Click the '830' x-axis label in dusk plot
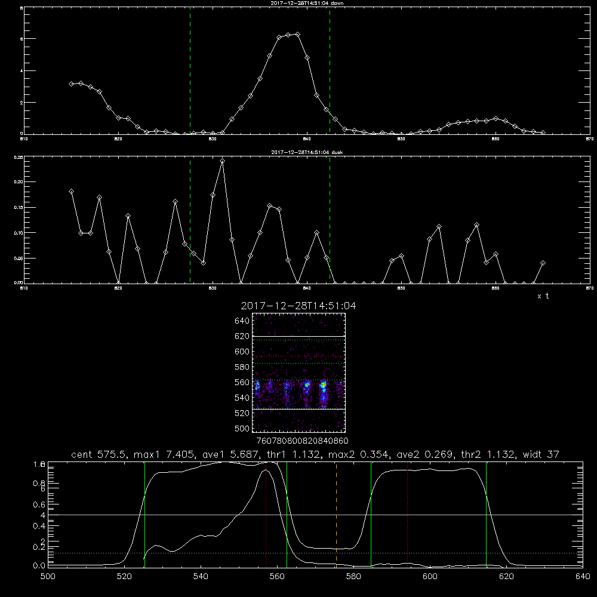 coord(213,288)
